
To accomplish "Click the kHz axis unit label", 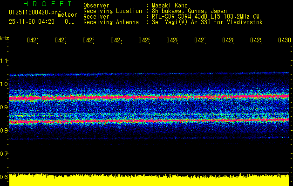I will pos(5,38).
